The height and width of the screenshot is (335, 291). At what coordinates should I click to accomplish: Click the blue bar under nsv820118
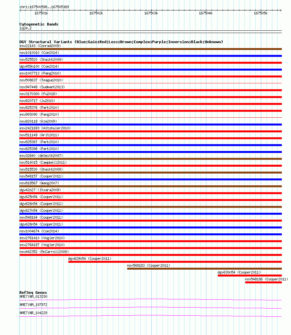pyautogui.click(x=150, y=125)
